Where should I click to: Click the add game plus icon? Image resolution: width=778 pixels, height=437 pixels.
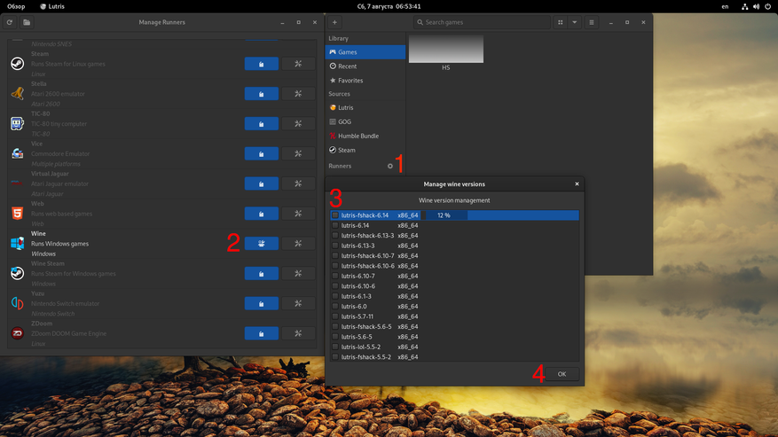click(334, 22)
